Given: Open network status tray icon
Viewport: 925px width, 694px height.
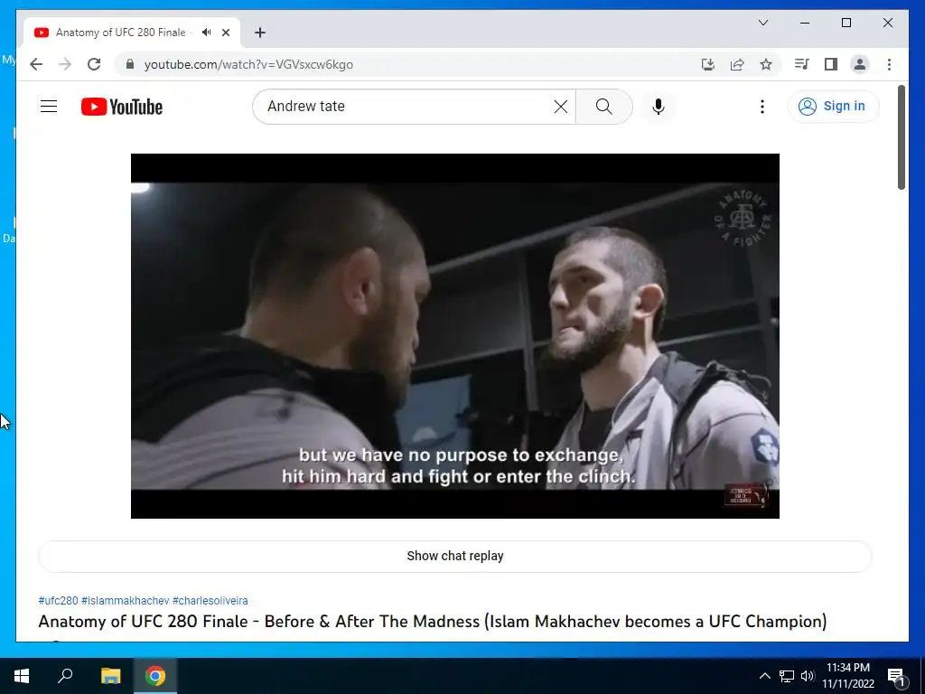Looking at the screenshot, I should tap(787, 676).
